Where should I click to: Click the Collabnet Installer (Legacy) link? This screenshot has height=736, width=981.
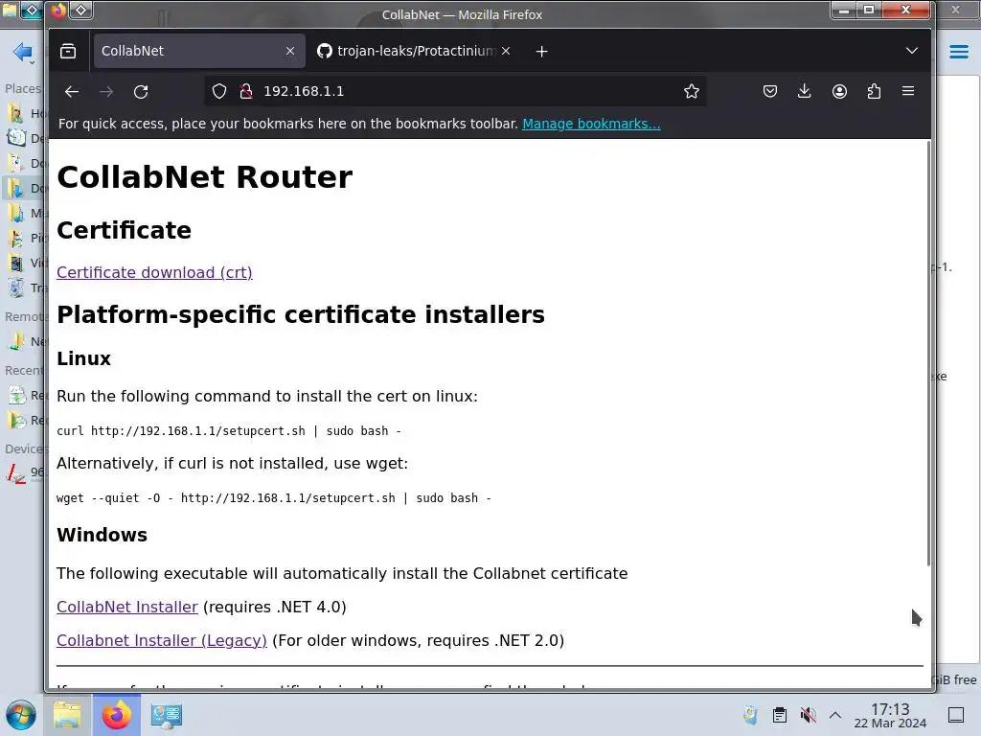(x=161, y=641)
